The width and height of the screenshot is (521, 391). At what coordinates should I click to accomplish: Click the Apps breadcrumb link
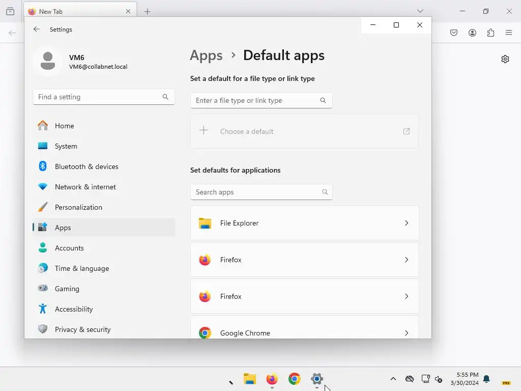click(206, 55)
